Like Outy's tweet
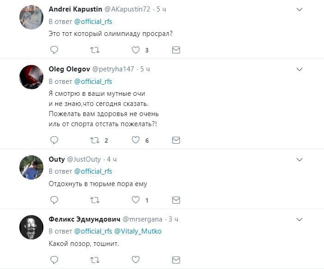Image resolution: width=324 pixels, height=269 pixels. 136,200
